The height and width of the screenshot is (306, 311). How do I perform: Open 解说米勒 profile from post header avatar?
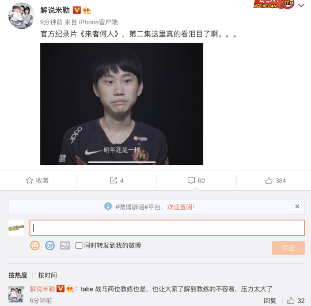[x=21, y=16]
